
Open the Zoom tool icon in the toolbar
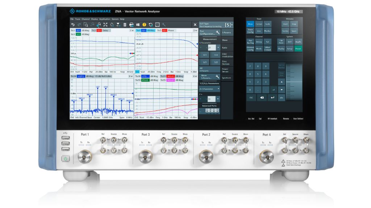(x=86, y=25)
